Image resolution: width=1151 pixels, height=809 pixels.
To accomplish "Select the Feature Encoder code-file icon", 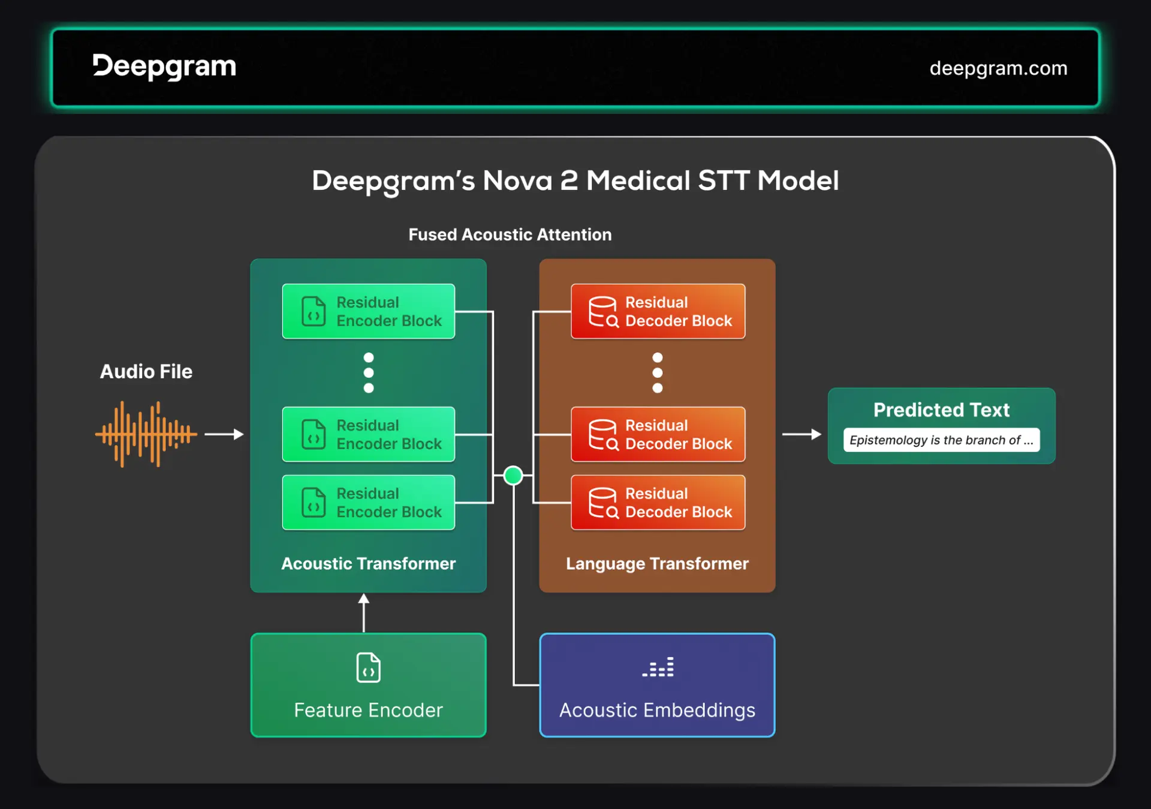I will click(x=367, y=667).
